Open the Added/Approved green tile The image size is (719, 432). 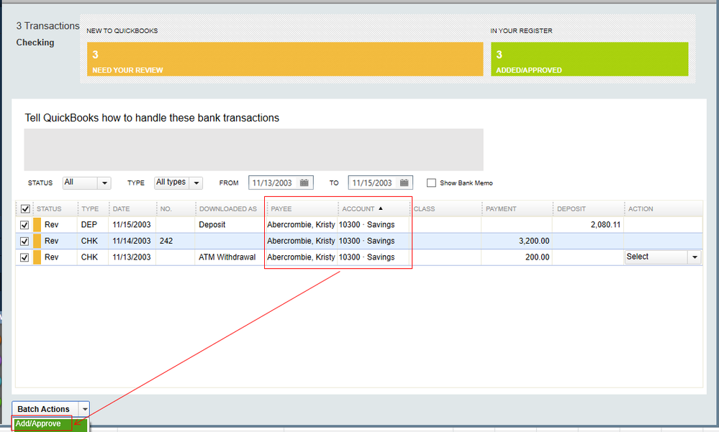(589, 59)
